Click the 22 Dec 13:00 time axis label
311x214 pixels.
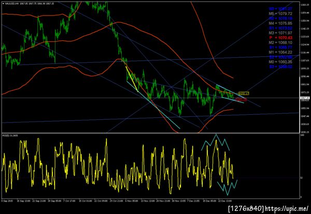click(x=225, y=201)
